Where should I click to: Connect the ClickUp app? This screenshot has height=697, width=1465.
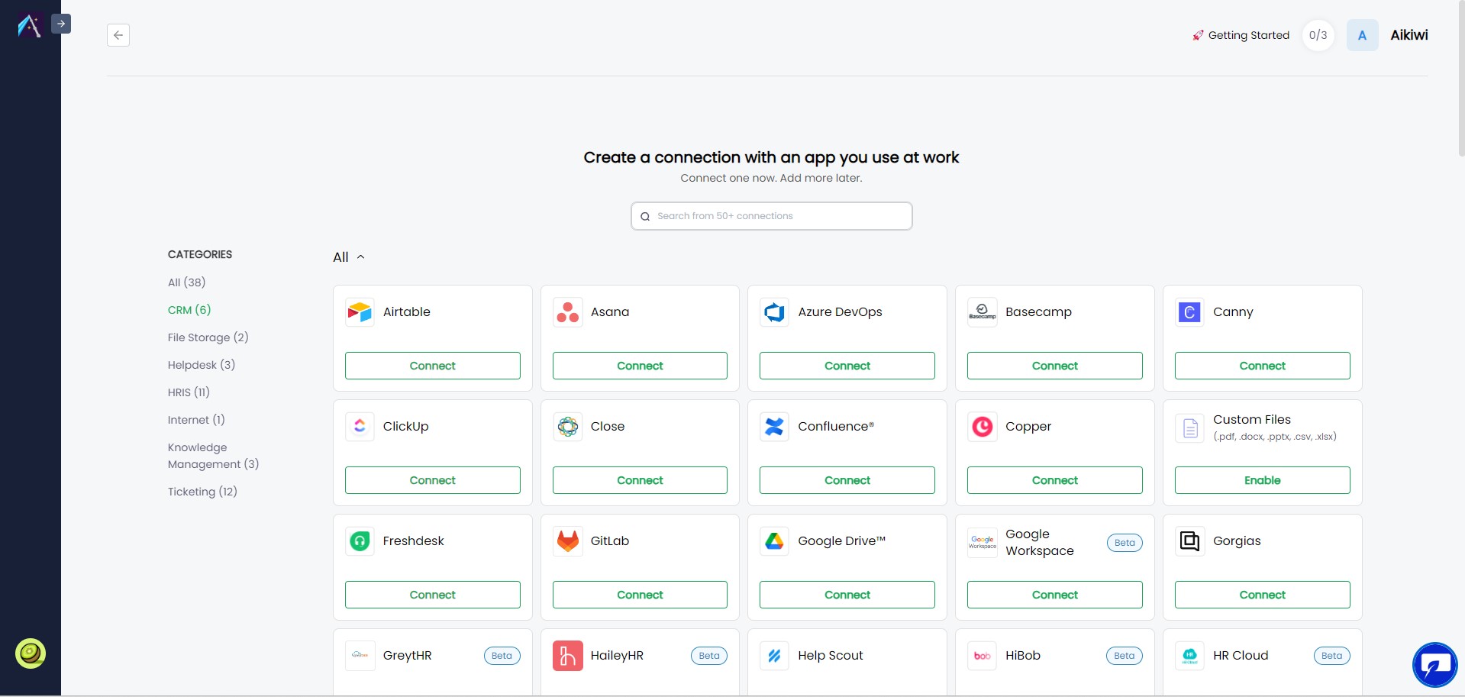pyautogui.click(x=433, y=480)
